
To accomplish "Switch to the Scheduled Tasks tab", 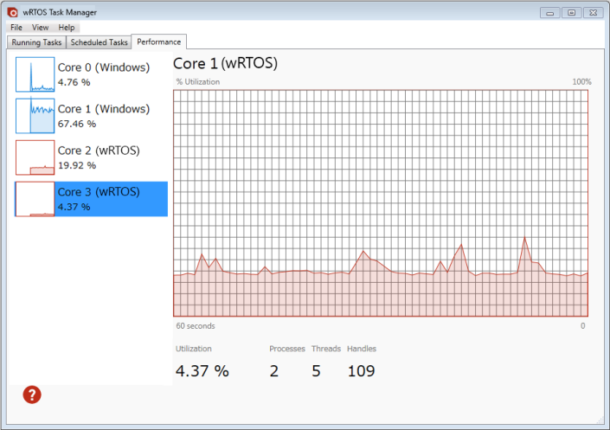I will [99, 42].
